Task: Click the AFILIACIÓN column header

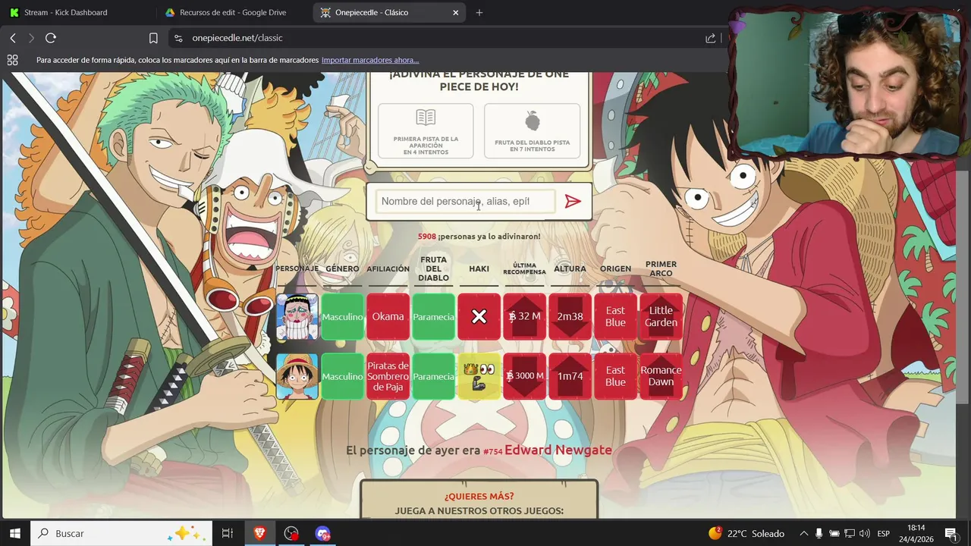Action: coord(388,268)
